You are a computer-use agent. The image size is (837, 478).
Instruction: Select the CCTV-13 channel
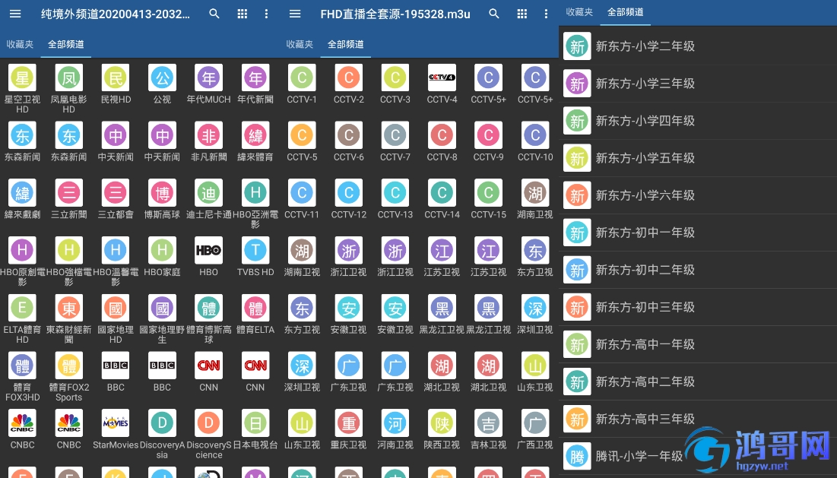395,199
